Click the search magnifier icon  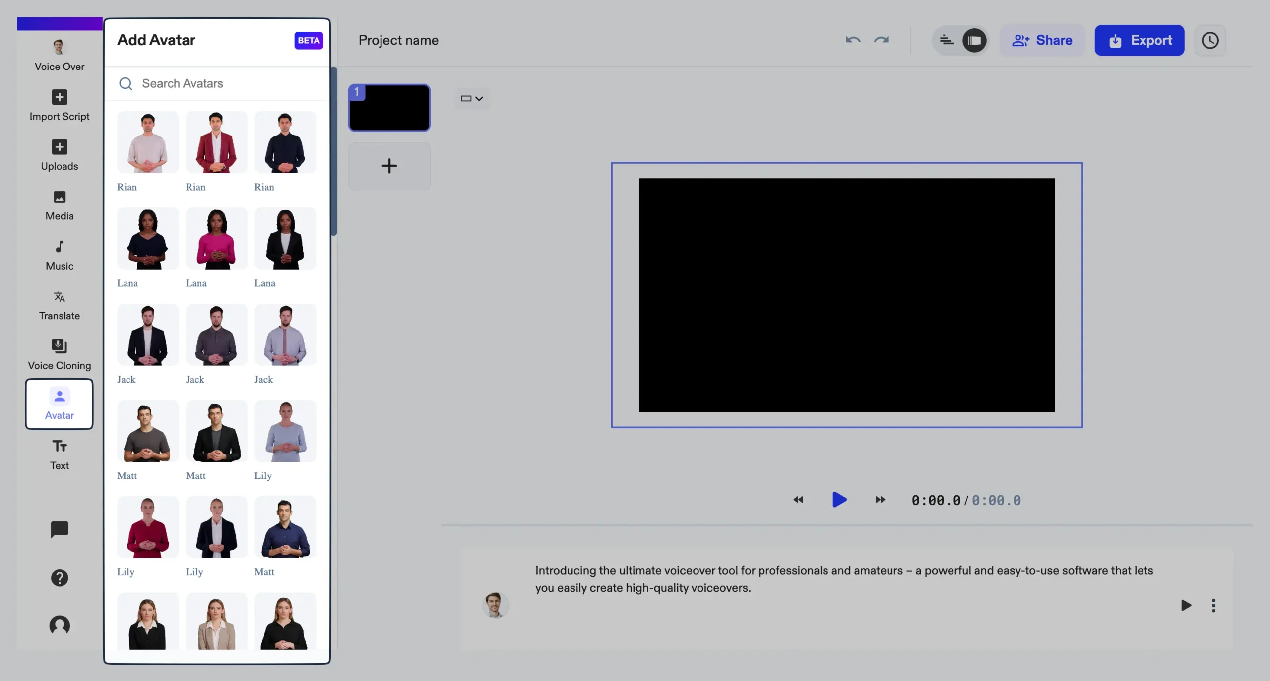pyautogui.click(x=126, y=83)
